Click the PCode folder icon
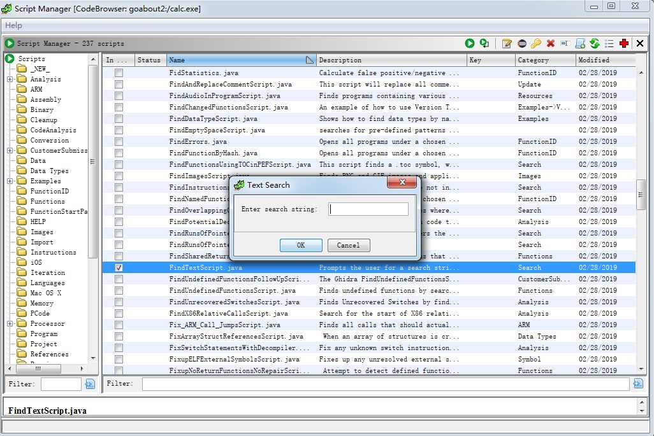The image size is (654, 436). coord(22,313)
